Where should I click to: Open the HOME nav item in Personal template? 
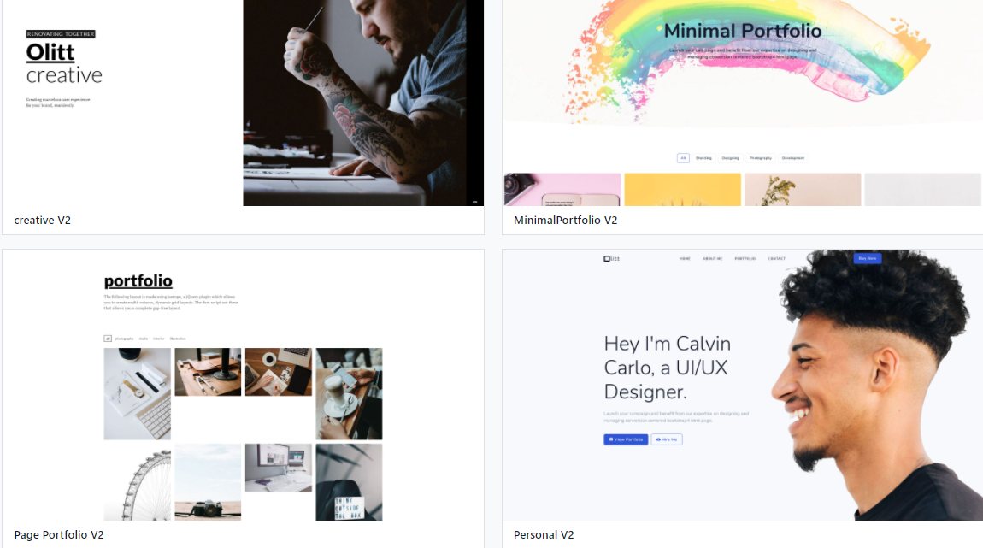[685, 258]
